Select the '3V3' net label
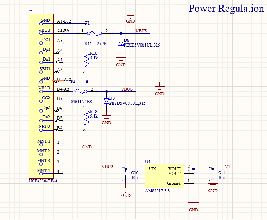The width and height of the screenshot is (267, 220). point(226,166)
